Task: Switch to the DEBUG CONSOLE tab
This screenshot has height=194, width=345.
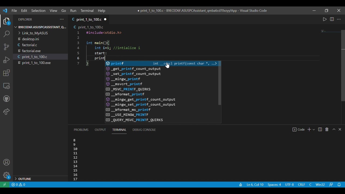Action: pos(144,130)
